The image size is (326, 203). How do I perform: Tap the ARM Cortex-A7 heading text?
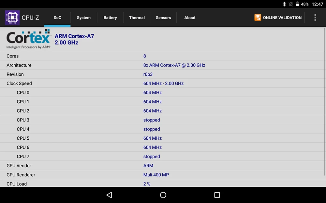click(74, 36)
